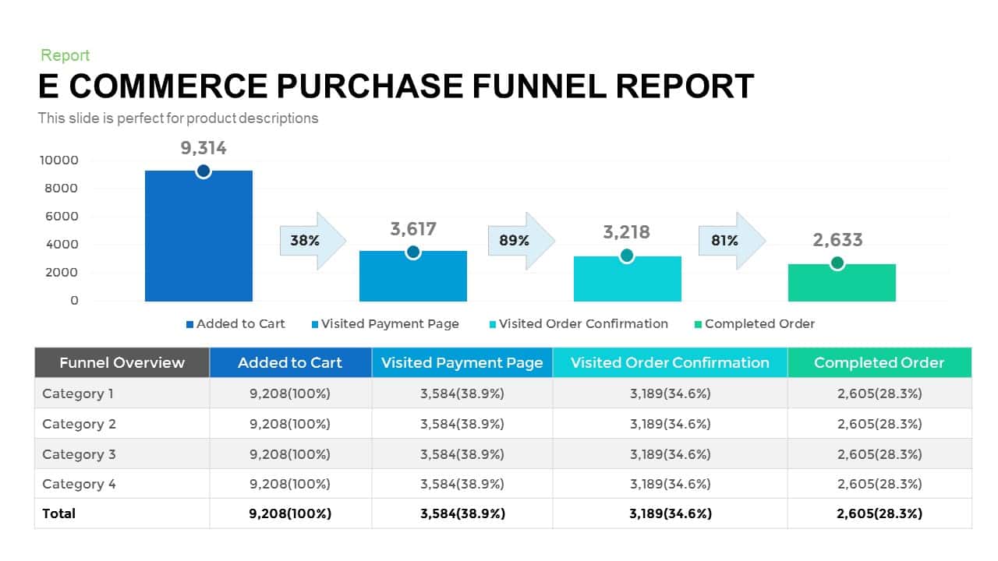
Task: Select the Completed Order column header
Action: pos(879,363)
